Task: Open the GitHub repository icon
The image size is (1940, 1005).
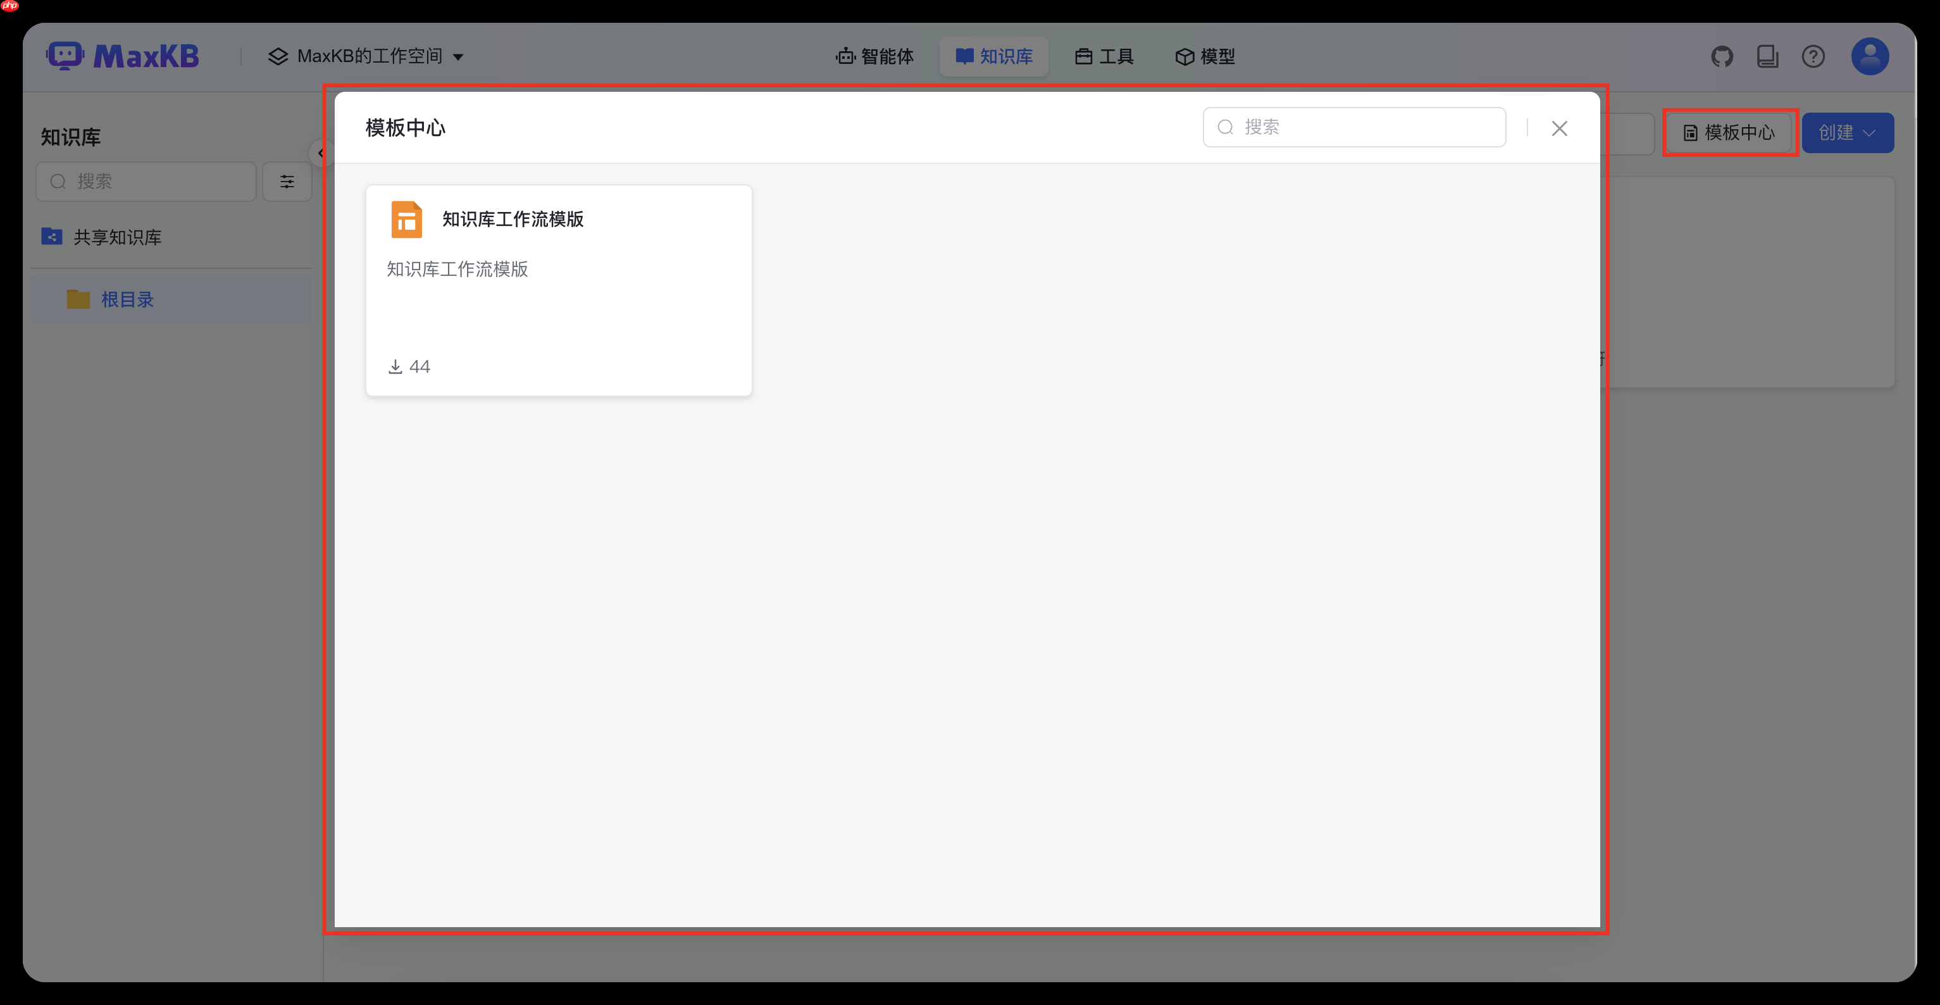Action: [x=1722, y=56]
